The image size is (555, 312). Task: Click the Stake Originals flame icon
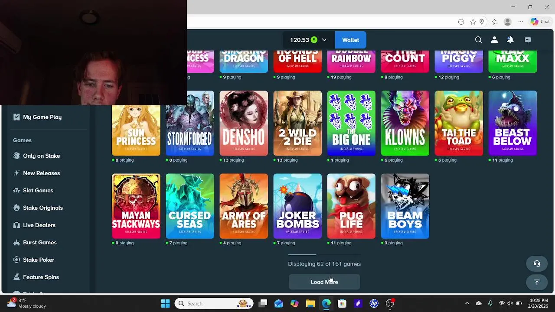click(x=16, y=208)
